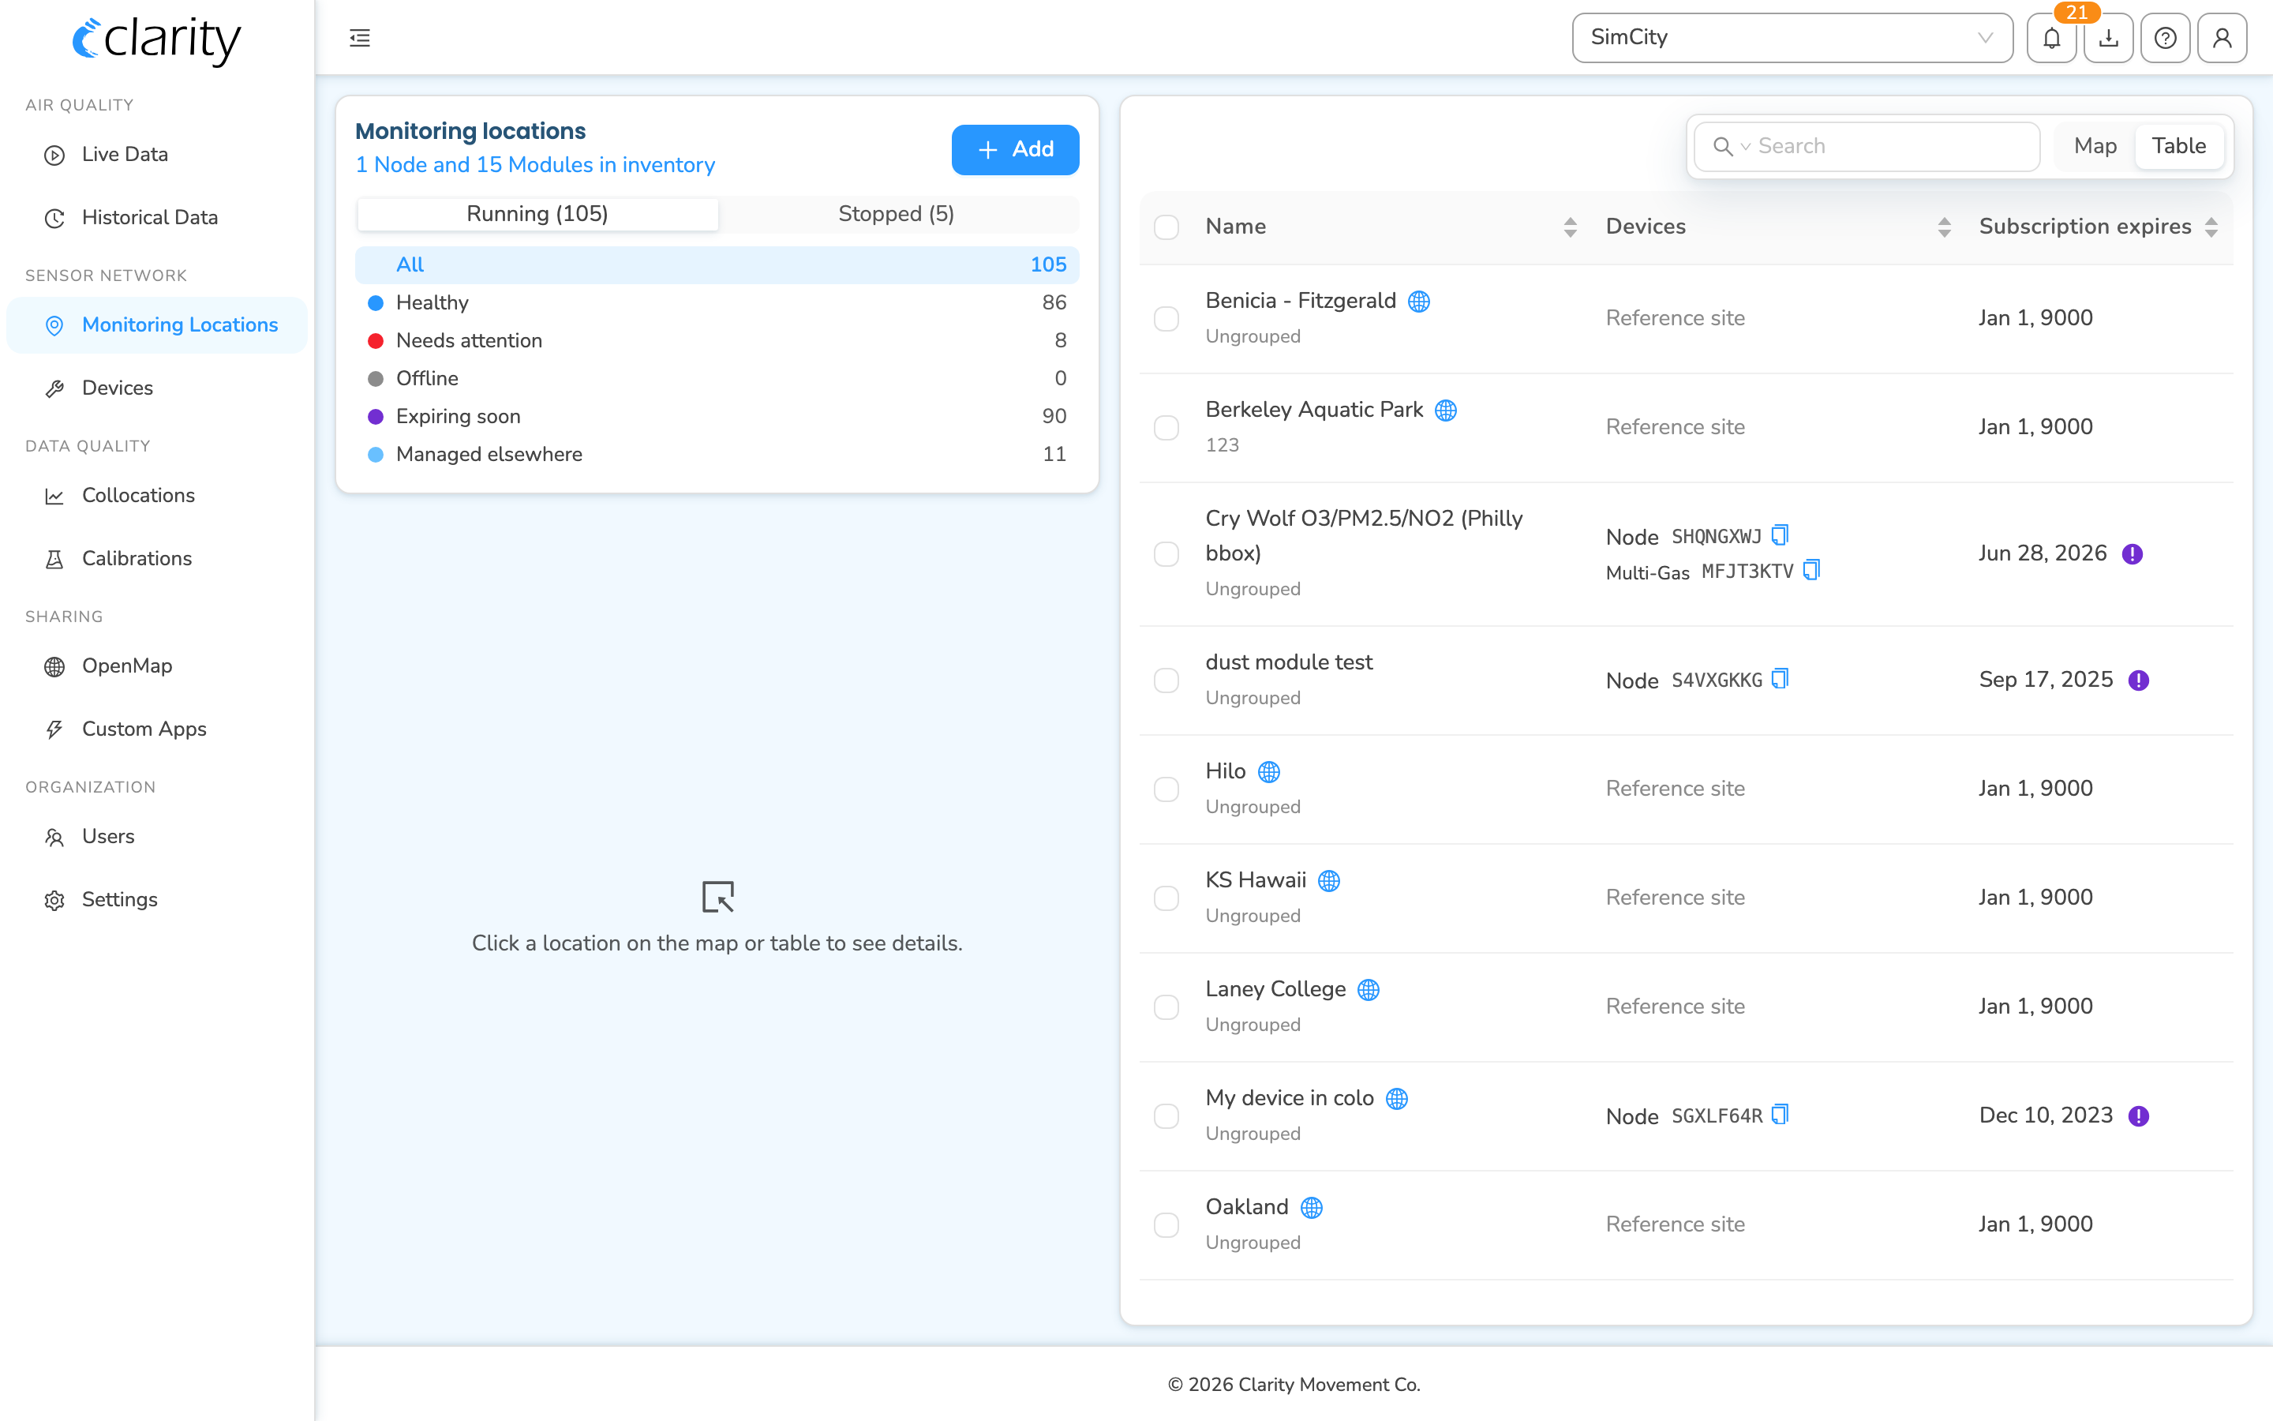Click the Add monitoring location button
This screenshot has width=2273, height=1421.
[1015, 149]
